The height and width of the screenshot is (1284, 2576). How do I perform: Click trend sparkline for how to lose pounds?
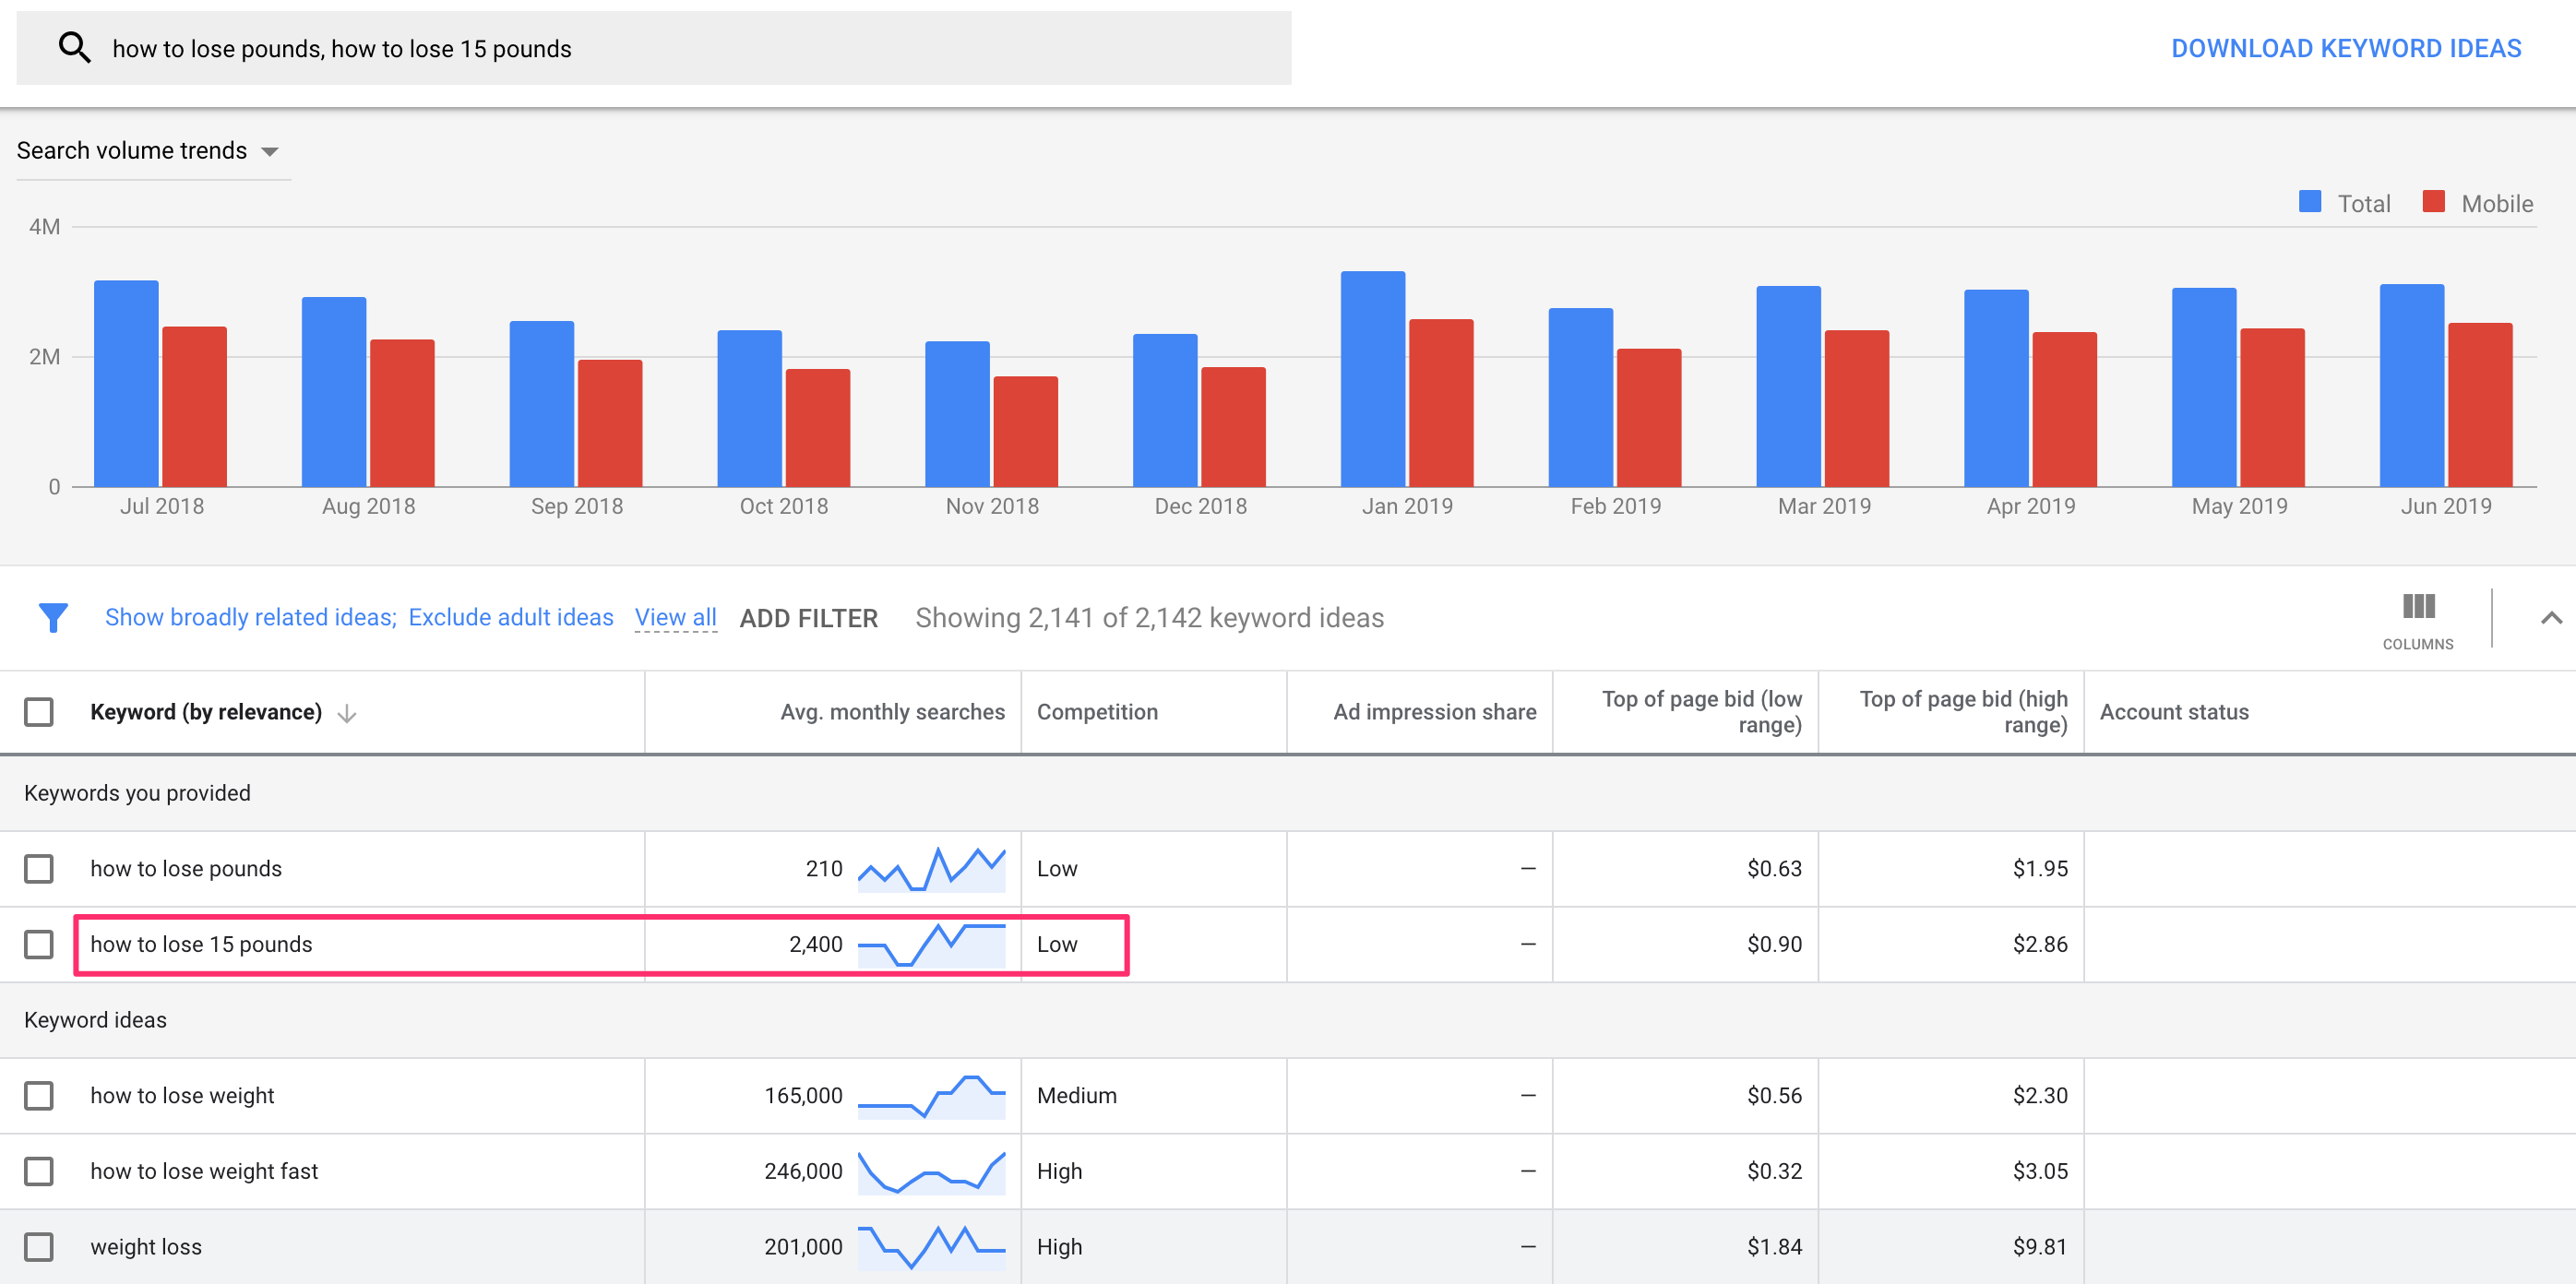point(930,869)
